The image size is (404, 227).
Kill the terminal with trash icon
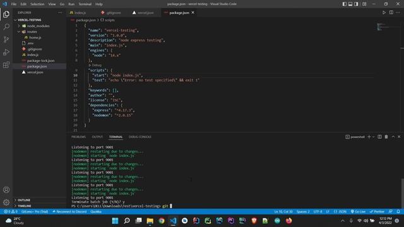pyautogui.click(x=386, y=137)
